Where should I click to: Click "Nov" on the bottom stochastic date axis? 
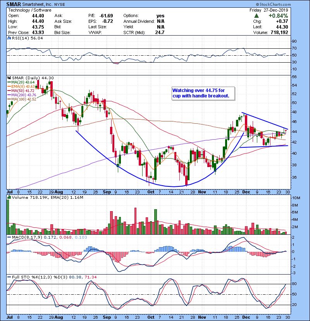[202, 317]
